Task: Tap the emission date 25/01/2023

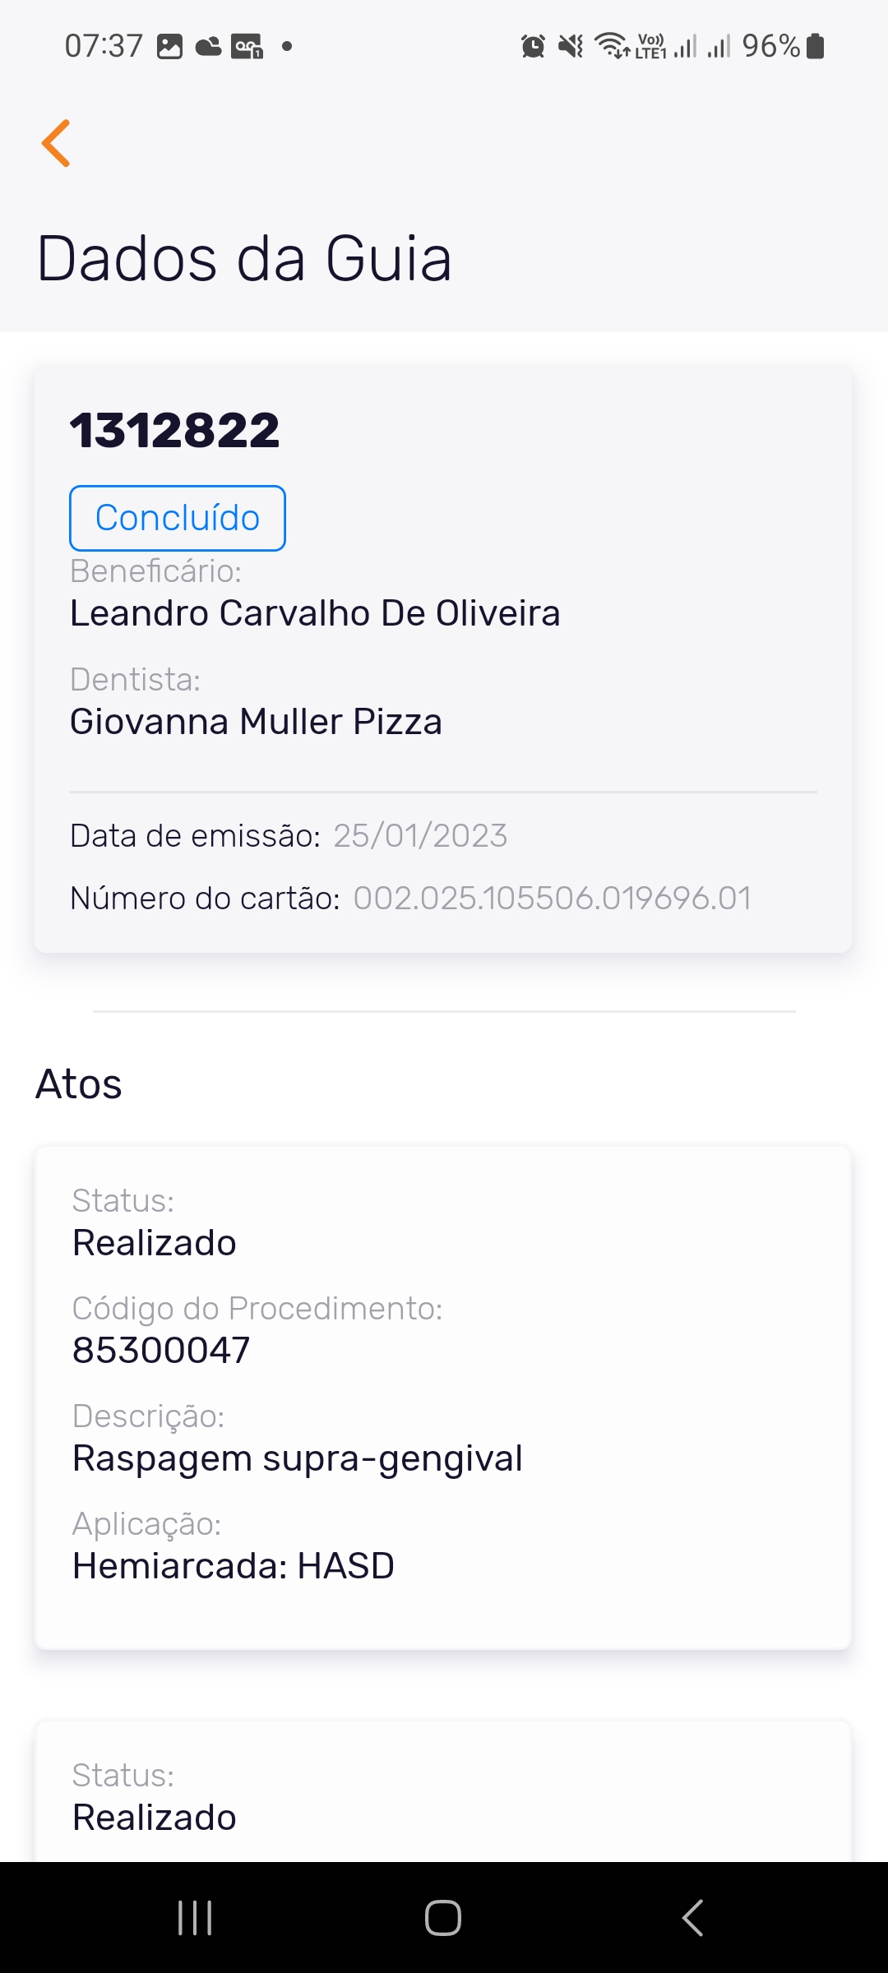Action: coord(420,836)
